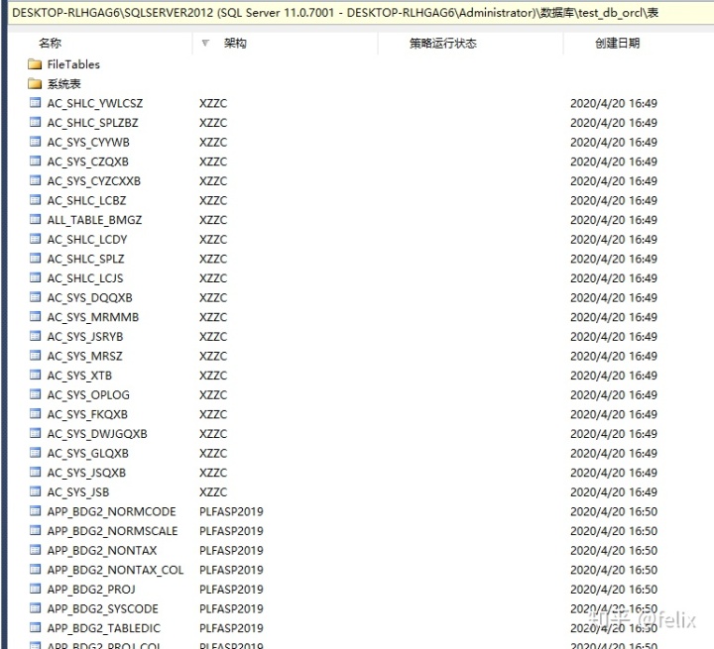The height and width of the screenshot is (649, 714).
Task: Click table icon of AC_SYS_XTB
Action: (x=35, y=375)
